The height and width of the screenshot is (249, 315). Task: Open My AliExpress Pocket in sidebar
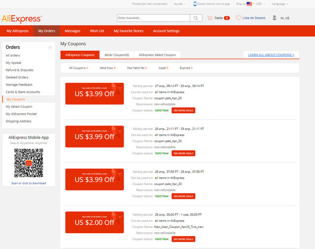(21, 114)
